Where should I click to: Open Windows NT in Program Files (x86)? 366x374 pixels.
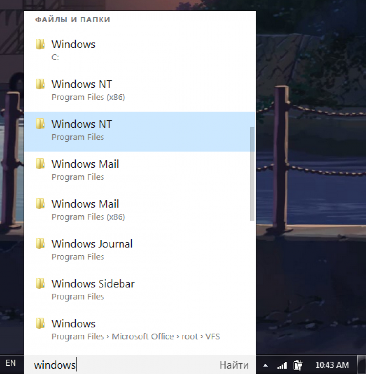pos(140,91)
